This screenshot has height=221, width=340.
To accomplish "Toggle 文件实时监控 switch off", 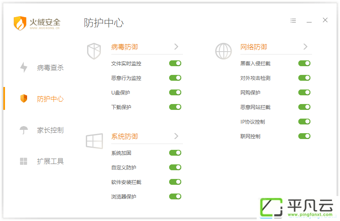I will point(175,63).
